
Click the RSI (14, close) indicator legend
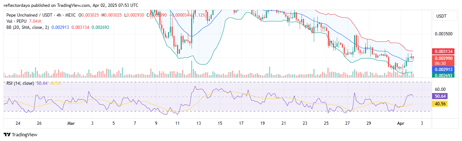click(x=20, y=83)
